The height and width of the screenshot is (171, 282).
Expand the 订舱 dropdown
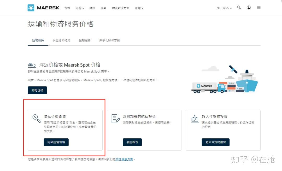(x=79, y=8)
